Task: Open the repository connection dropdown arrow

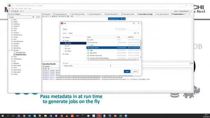Action: coord(191,11)
